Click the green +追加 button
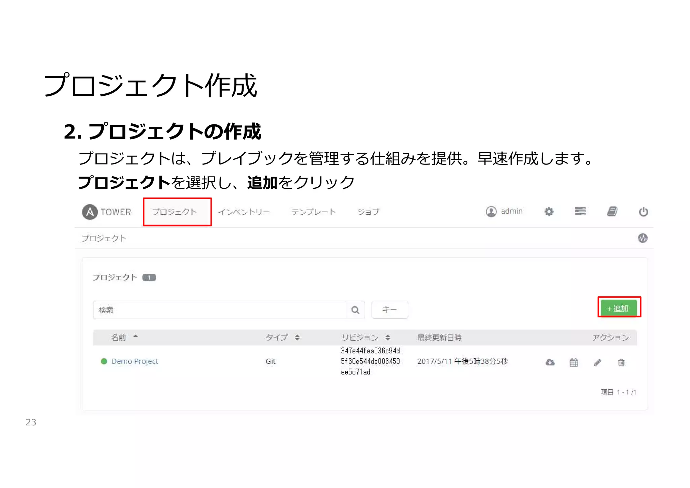 (619, 308)
